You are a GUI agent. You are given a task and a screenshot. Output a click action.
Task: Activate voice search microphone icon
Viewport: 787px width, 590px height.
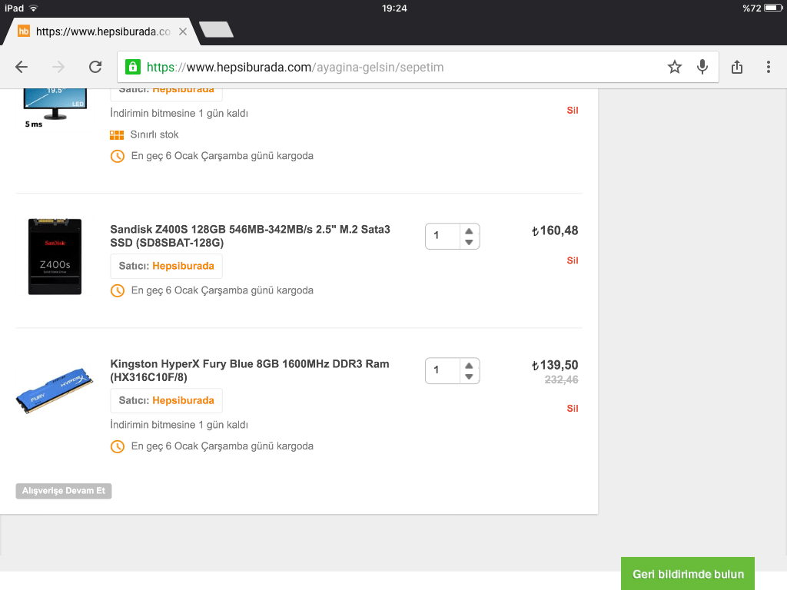(702, 67)
